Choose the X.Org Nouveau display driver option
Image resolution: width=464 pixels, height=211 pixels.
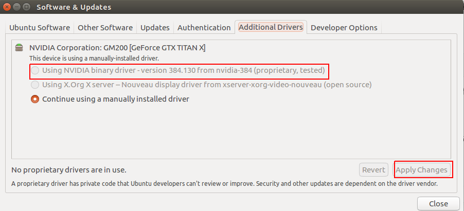click(x=35, y=84)
